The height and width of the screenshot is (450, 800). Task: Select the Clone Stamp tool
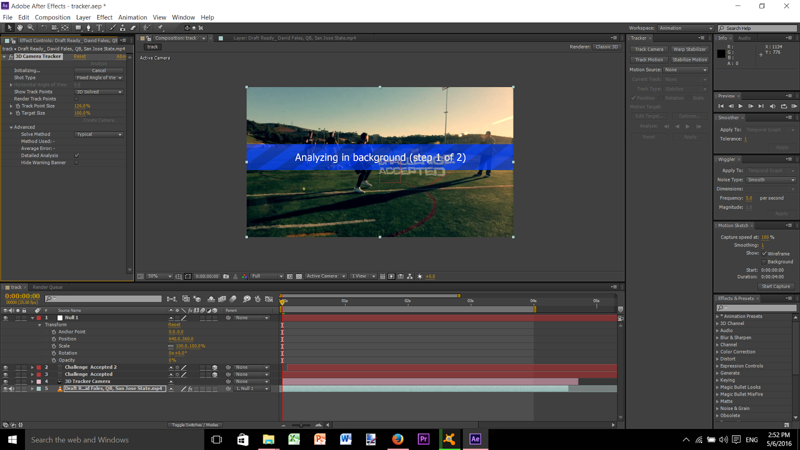point(122,28)
